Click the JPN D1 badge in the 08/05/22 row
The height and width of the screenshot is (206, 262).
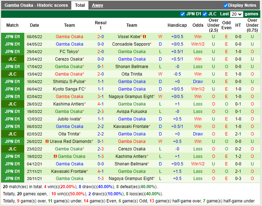pyautogui.click(x=12, y=37)
